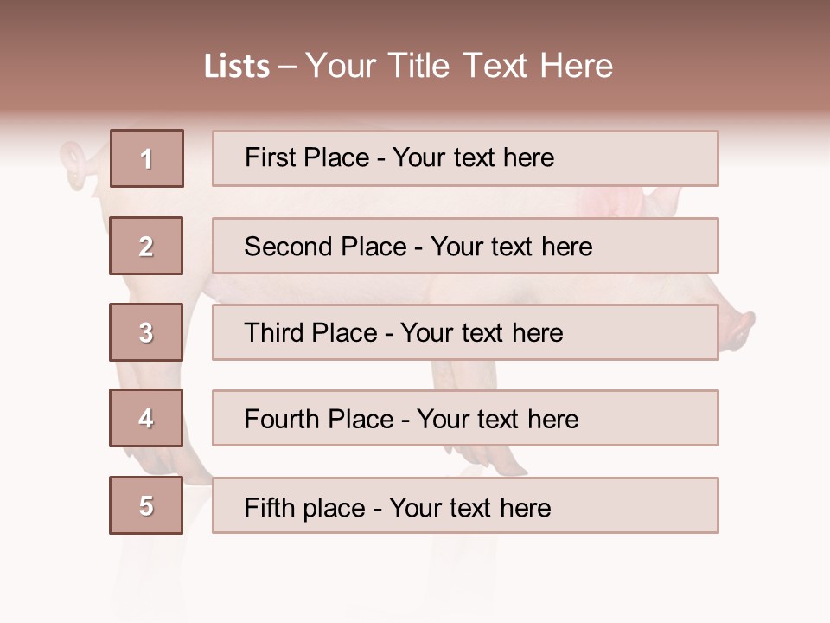This screenshot has width=830, height=623.
Task: Click the word 'Lists' in the title
Action: pos(237,67)
